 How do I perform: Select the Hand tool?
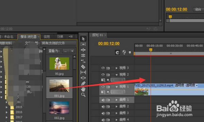tap(83, 89)
